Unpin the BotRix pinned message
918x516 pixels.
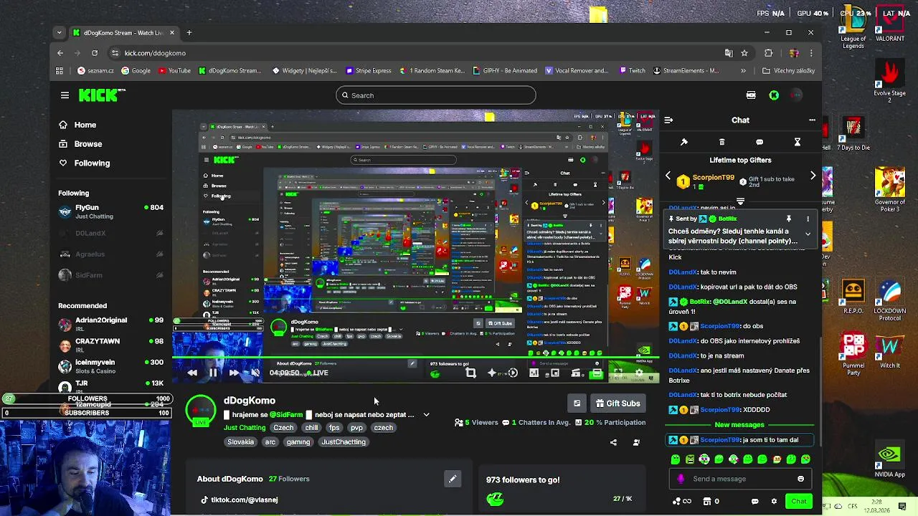tap(788, 219)
